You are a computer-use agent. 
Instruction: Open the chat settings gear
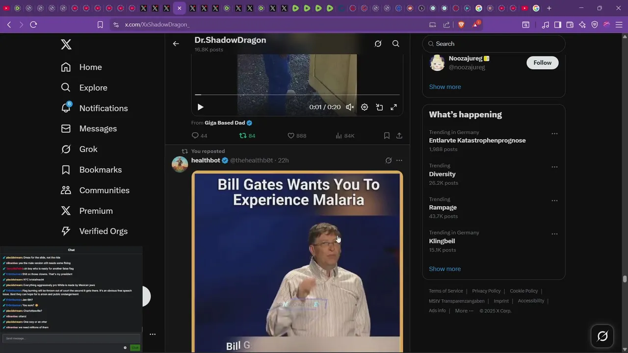click(125, 348)
